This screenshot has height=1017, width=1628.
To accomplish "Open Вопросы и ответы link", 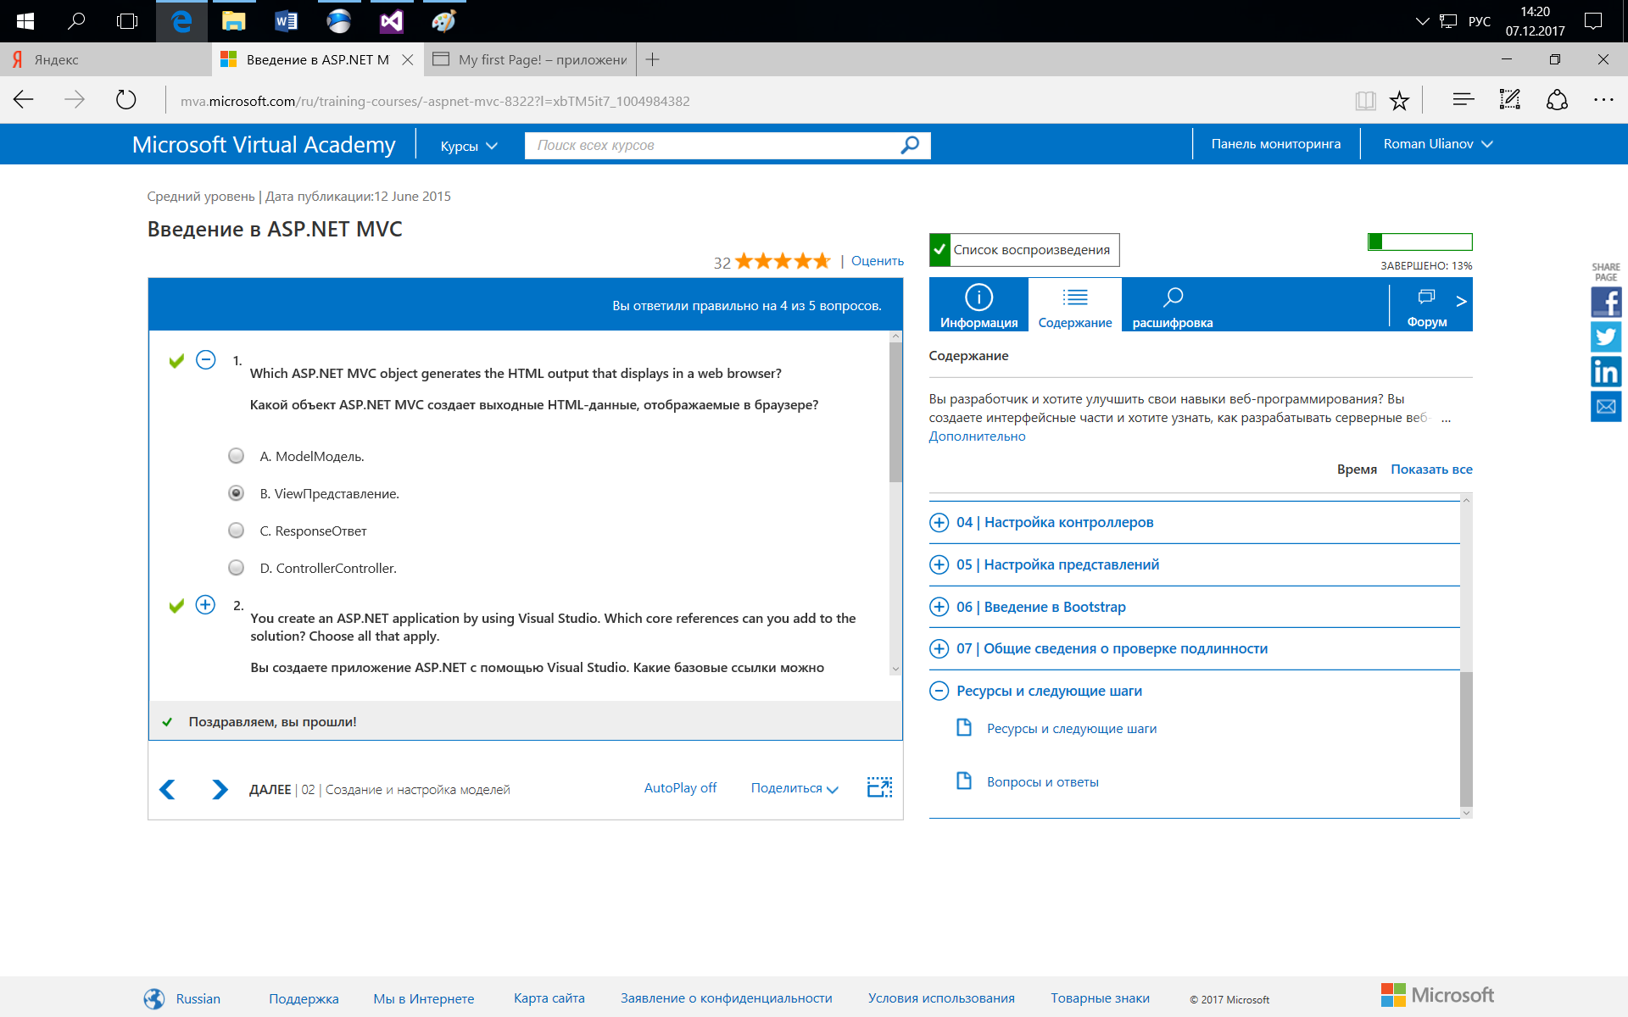I will [1042, 782].
